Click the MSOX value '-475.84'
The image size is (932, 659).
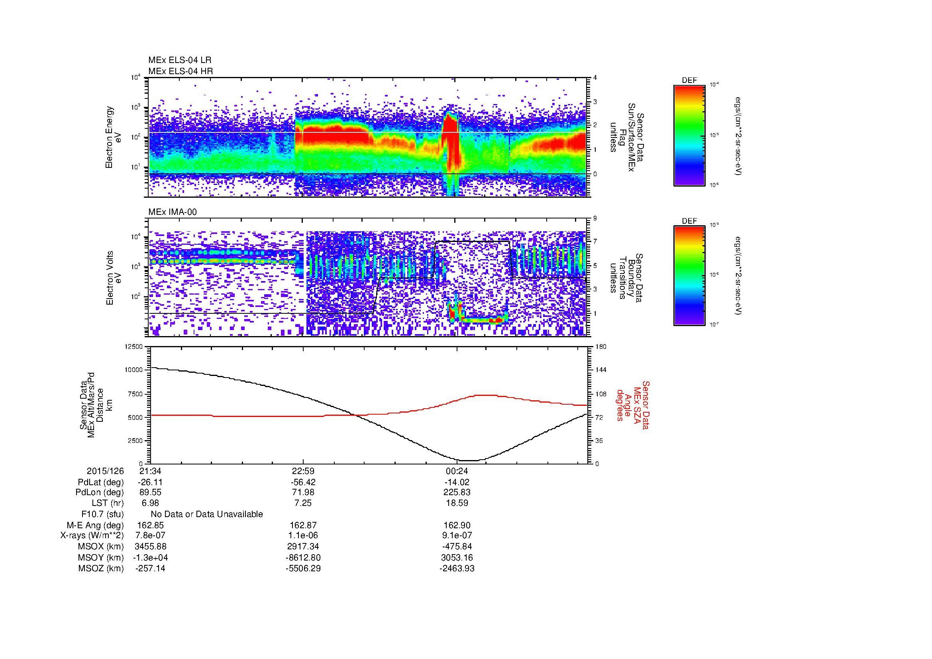(x=457, y=547)
